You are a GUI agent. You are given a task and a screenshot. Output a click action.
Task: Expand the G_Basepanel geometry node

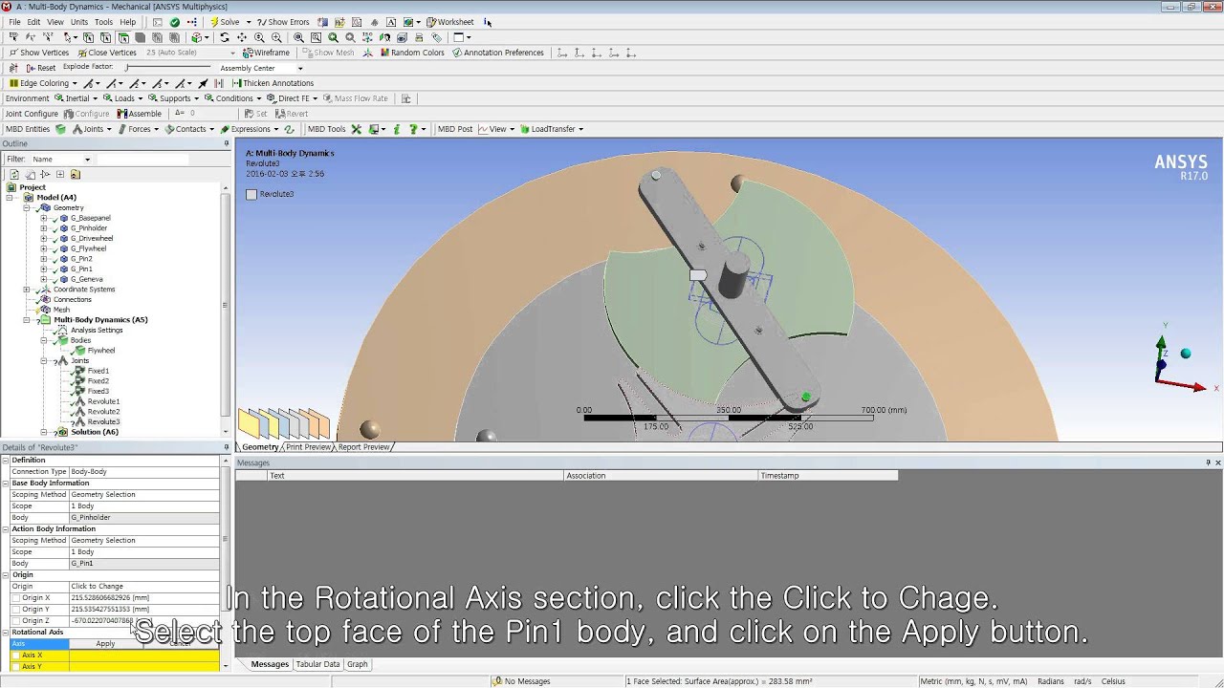tap(43, 218)
